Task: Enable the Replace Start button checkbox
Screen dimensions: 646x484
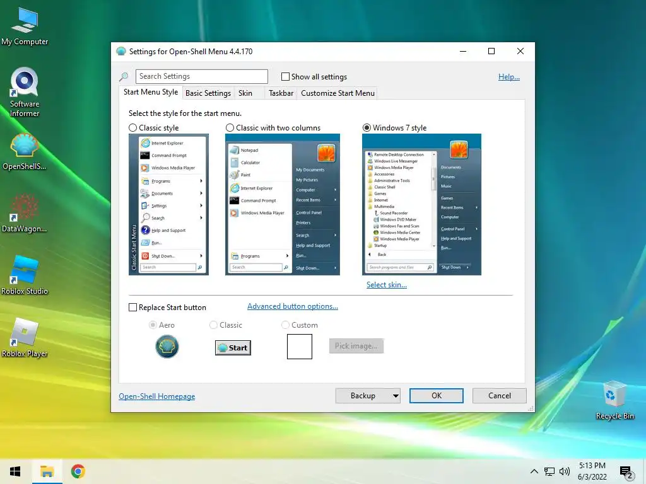Action: [x=132, y=308]
